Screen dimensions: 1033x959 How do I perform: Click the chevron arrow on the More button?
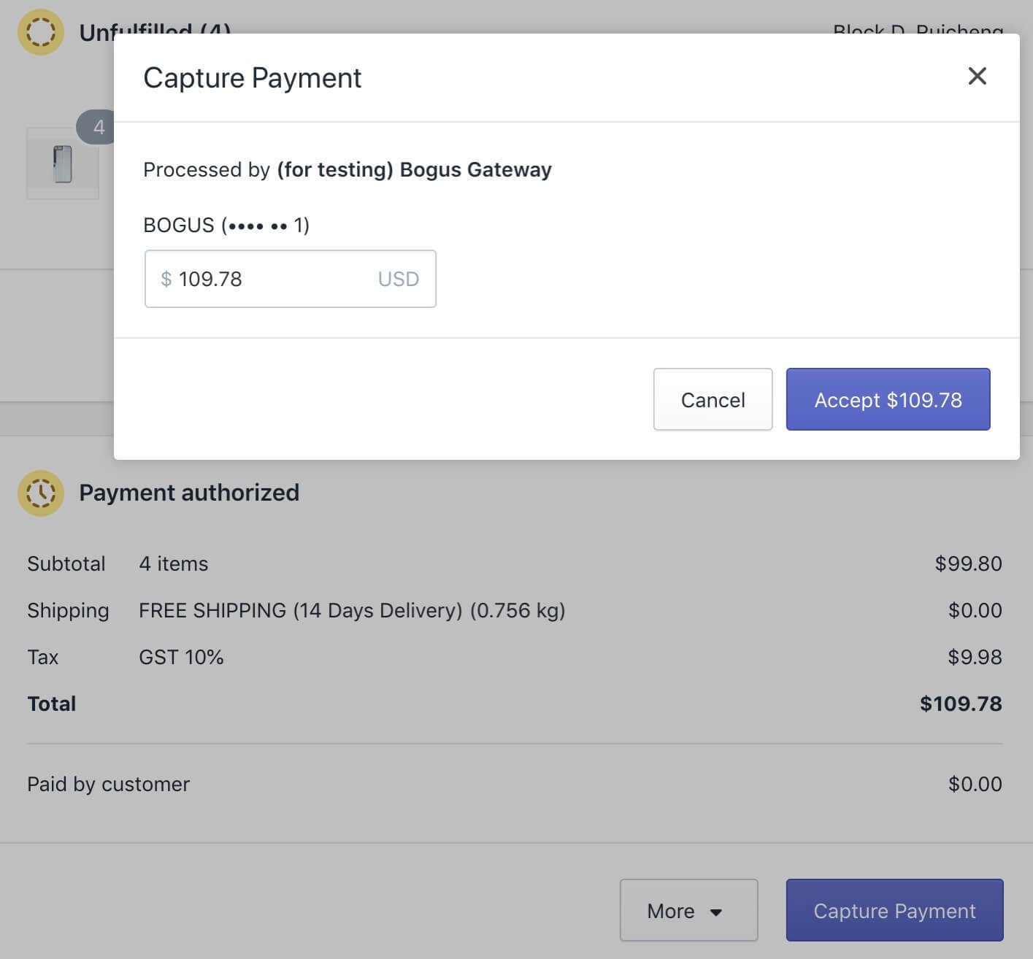point(716,912)
